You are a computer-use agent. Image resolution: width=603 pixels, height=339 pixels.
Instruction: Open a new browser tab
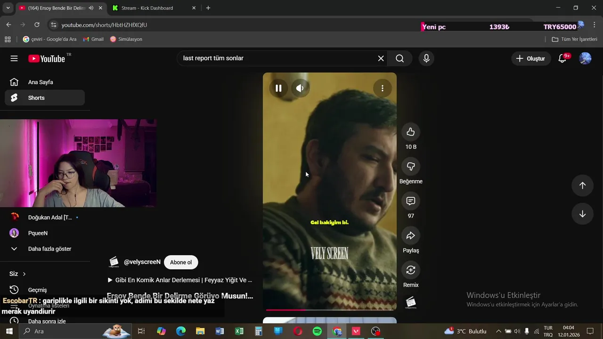(x=208, y=8)
